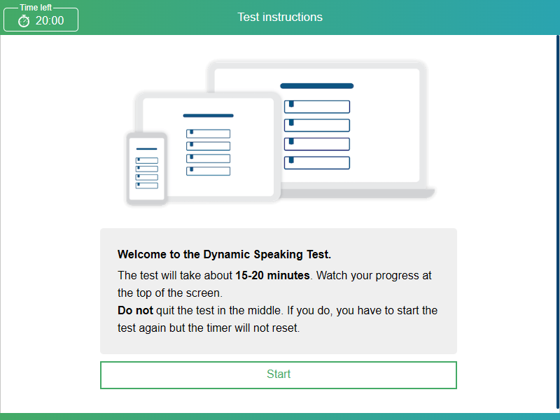The height and width of the screenshot is (420, 560).
Task: Click the laptop illustration's dark blue heading bar
Action: (316, 86)
